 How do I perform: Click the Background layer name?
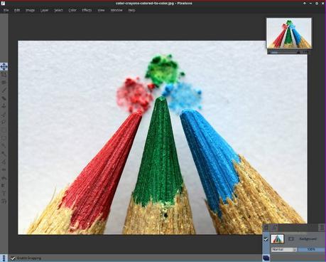pos(308,239)
